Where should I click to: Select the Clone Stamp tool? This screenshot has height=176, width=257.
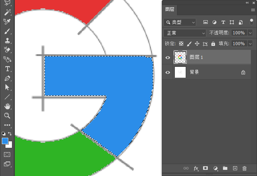pyautogui.click(x=7, y=40)
